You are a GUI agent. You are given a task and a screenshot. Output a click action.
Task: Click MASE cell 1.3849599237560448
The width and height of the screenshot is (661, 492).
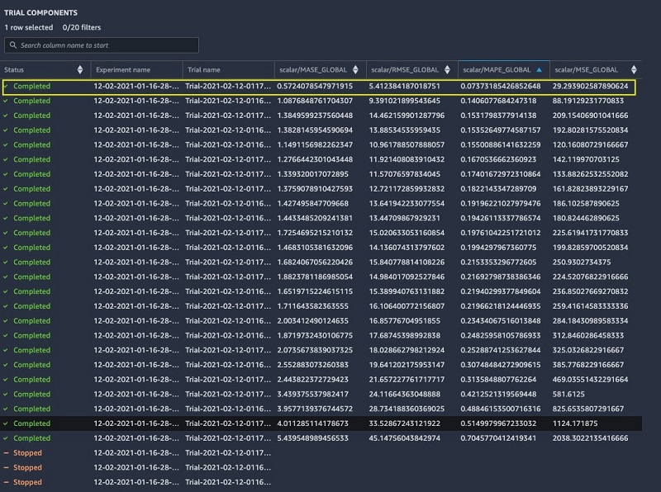pos(315,116)
